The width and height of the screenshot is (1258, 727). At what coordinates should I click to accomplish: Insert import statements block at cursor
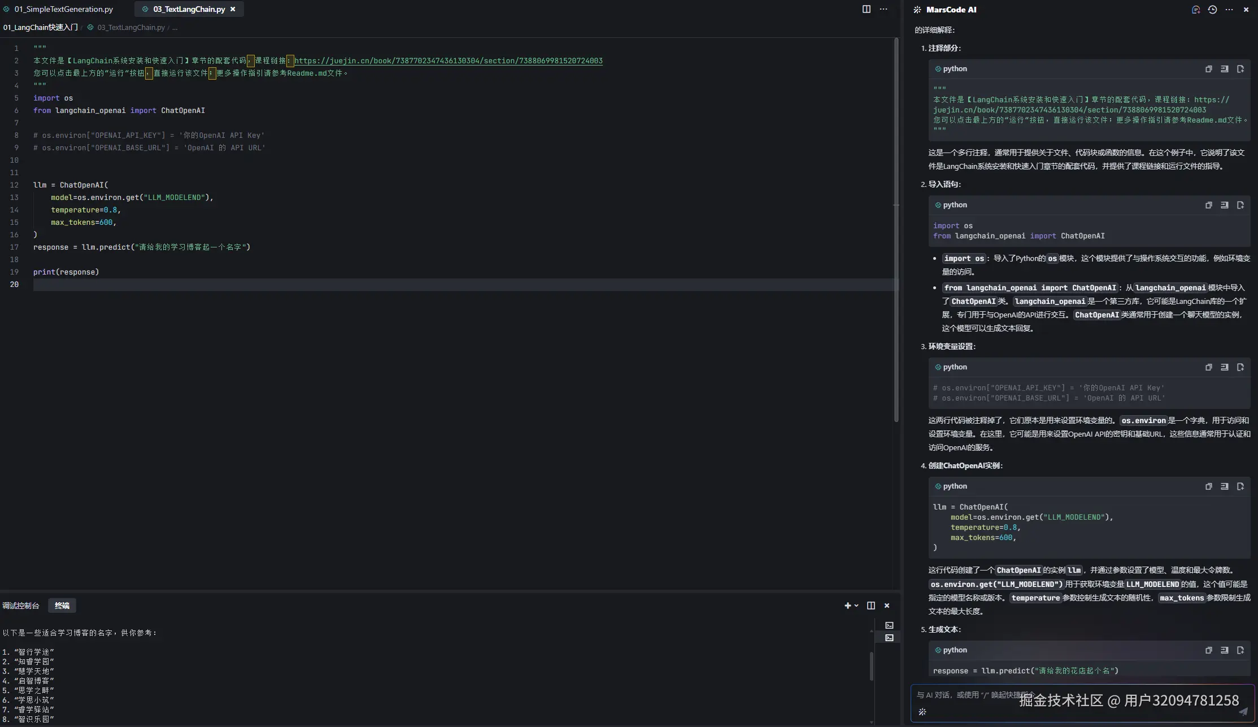coord(1224,205)
